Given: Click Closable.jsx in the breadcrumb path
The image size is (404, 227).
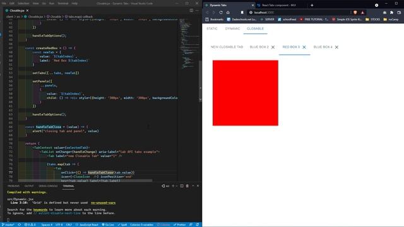Looking at the screenshot, I should [x=35, y=16].
